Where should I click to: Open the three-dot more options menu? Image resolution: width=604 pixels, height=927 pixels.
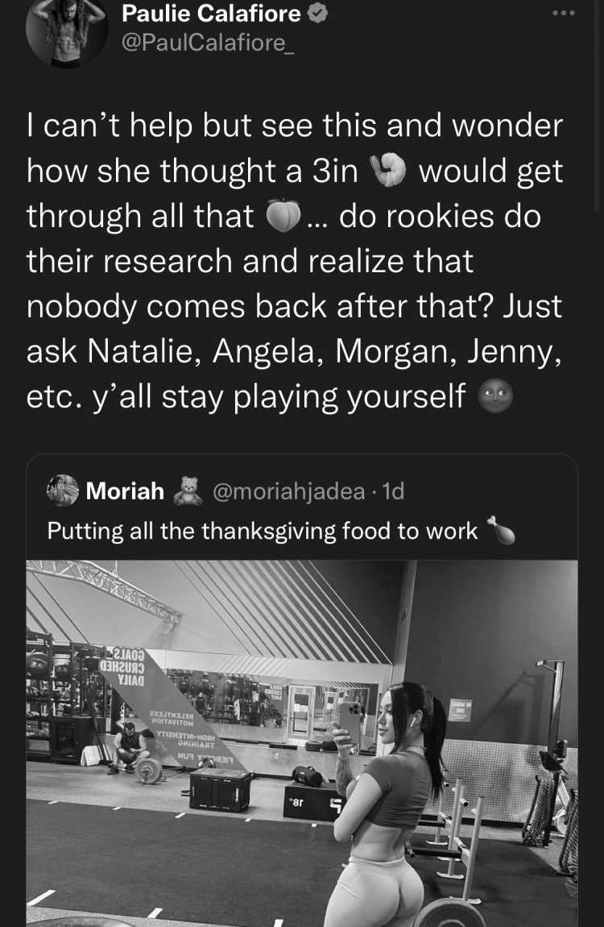563,13
